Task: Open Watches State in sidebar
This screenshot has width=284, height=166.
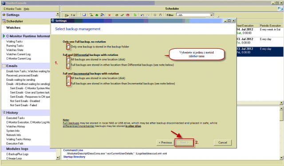Action: (x=15, y=50)
